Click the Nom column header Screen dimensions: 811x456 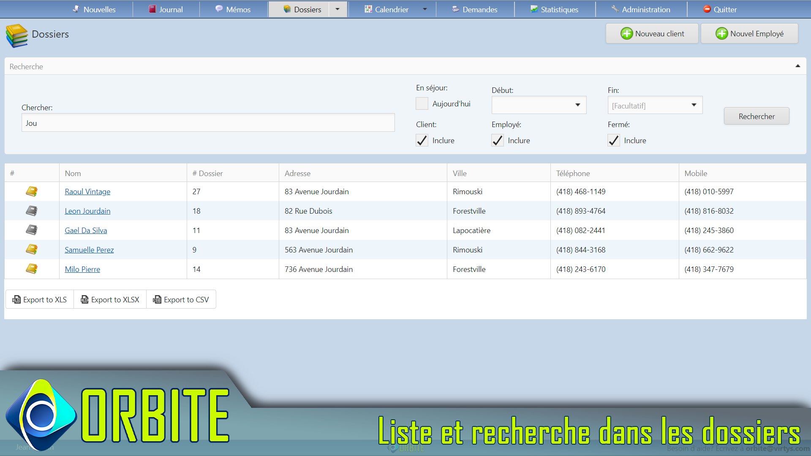coord(123,173)
